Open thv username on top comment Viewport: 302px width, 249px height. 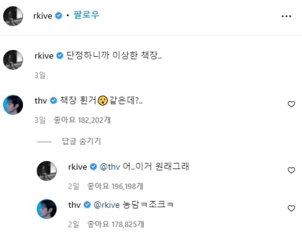(x=41, y=100)
